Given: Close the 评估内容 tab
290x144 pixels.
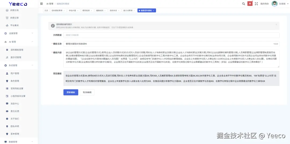Looking at the screenshot, I should [x=78, y=11].
